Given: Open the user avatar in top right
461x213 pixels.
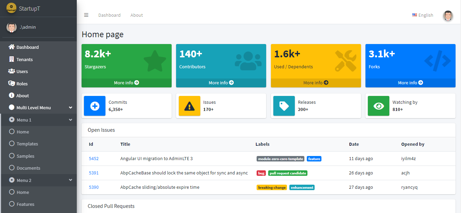Looking at the screenshot, I should click(x=448, y=15).
